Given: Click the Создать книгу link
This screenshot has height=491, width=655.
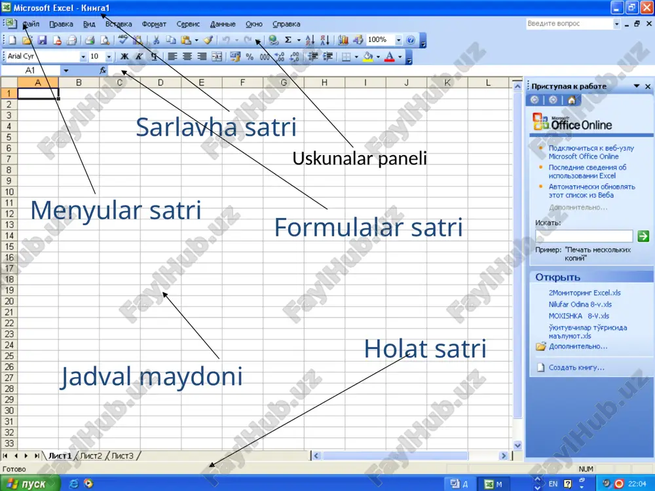Looking at the screenshot, I should coord(576,367).
